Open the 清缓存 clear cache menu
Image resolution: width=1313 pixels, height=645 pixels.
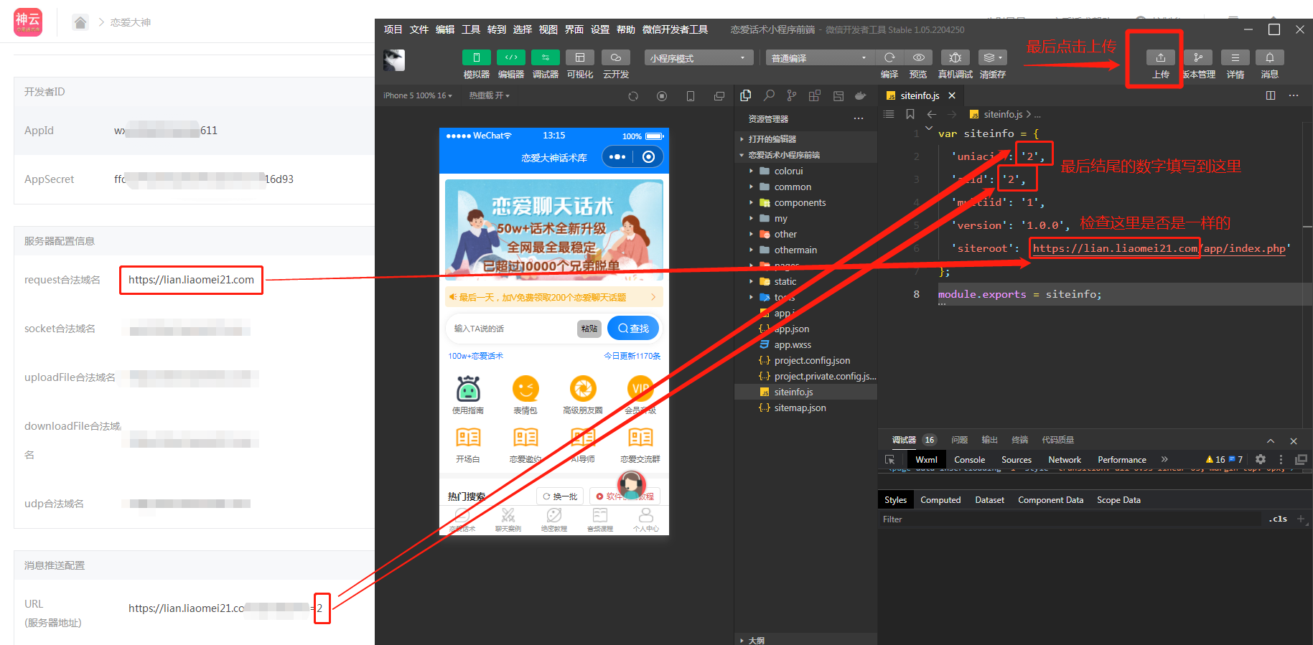click(x=993, y=57)
